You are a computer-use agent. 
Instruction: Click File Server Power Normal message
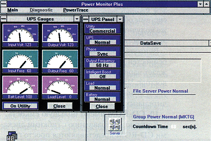click(x=160, y=91)
